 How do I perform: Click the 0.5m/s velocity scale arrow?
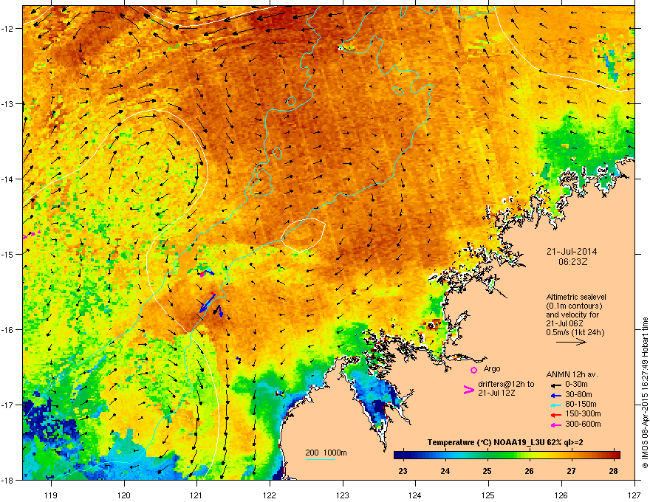click(x=571, y=342)
